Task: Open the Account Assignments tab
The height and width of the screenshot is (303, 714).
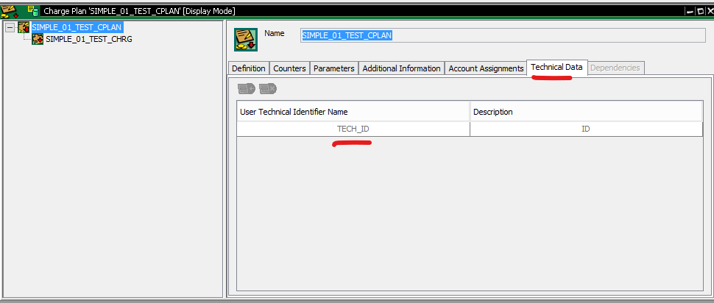Action: [x=486, y=68]
